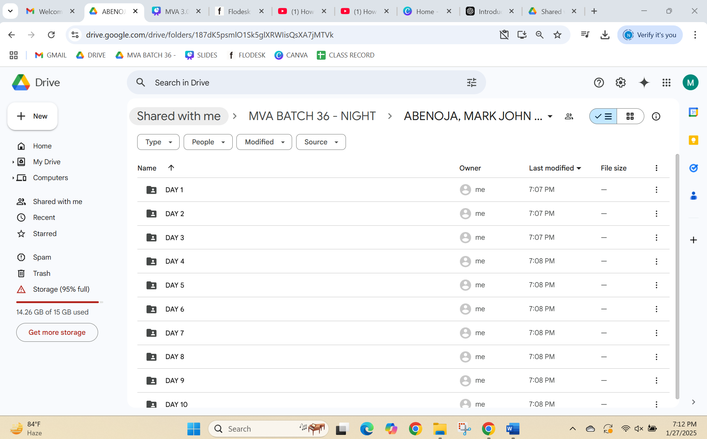Switch to list layout view
The width and height of the screenshot is (707, 439).
[x=603, y=116]
